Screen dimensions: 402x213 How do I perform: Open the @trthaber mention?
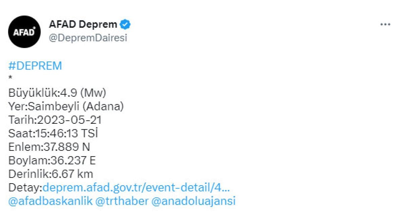(122, 201)
